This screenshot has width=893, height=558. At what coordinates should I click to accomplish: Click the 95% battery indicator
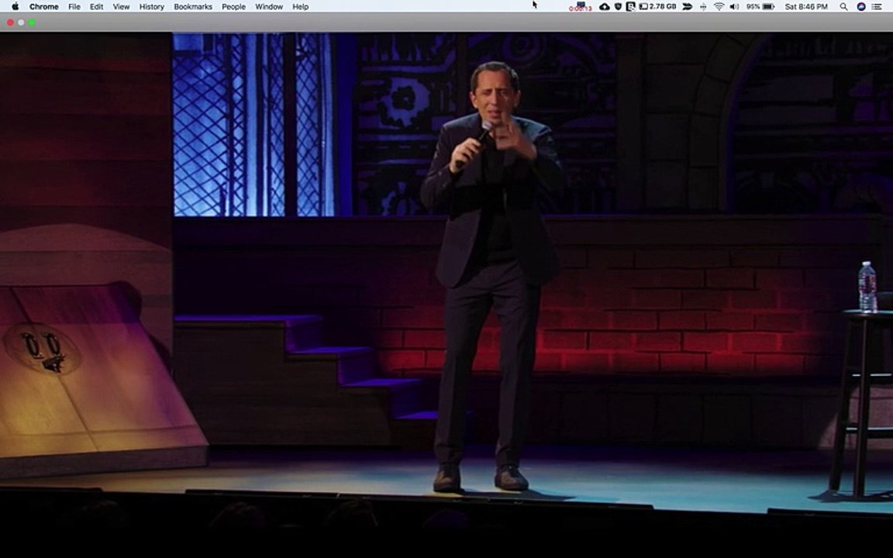pyautogui.click(x=760, y=7)
